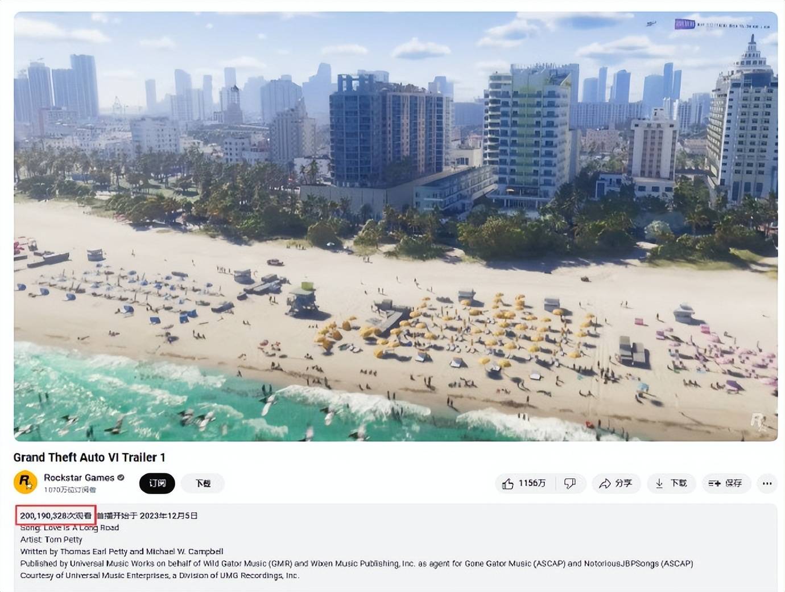
Task: Click the download (下载) arrow beside share
Action: tap(671, 483)
